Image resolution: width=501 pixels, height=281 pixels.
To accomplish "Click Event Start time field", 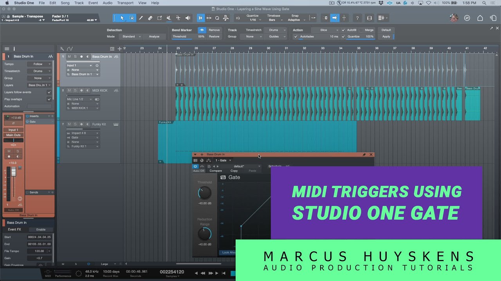I will pyautogui.click(x=40, y=237).
